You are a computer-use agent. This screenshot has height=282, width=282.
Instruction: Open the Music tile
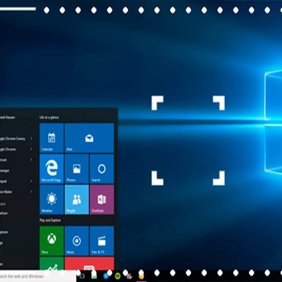pyautogui.click(x=77, y=241)
